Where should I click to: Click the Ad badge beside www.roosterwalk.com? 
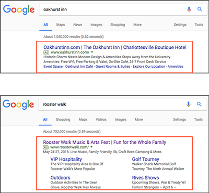(x=45, y=147)
